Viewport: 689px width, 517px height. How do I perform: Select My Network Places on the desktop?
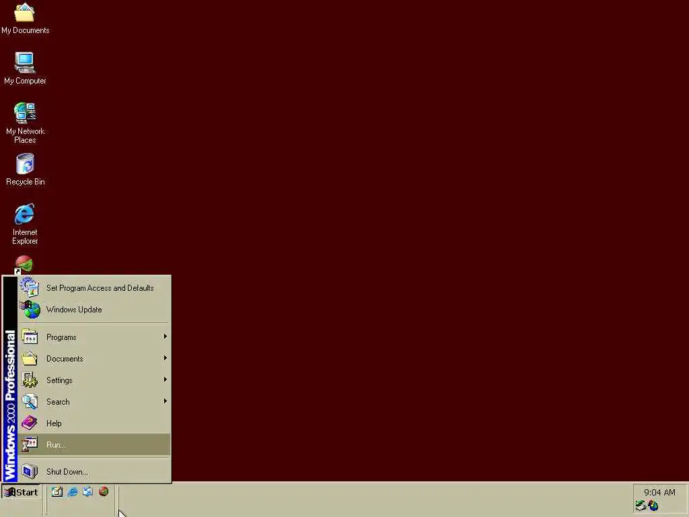(x=25, y=123)
